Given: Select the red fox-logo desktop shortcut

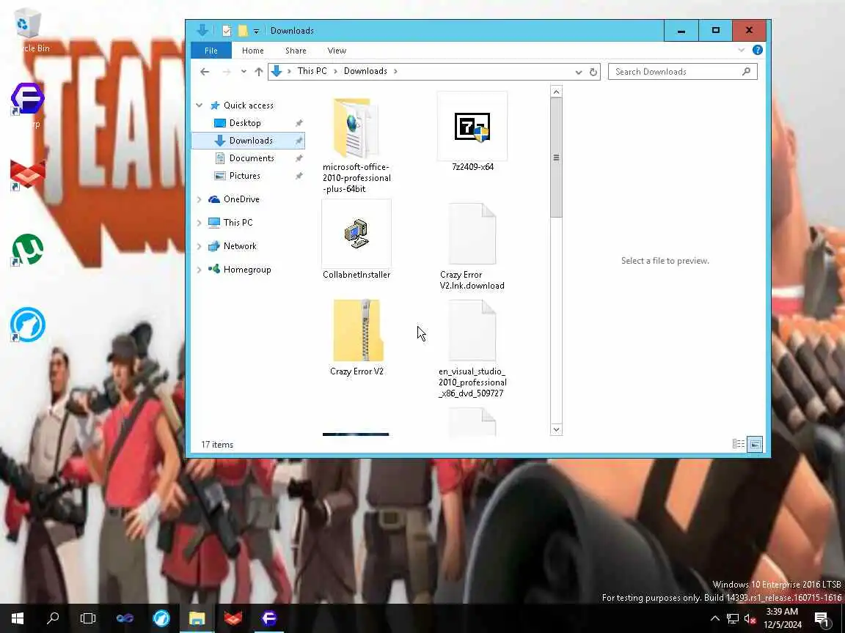Looking at the screenshot, I should 27,174.
